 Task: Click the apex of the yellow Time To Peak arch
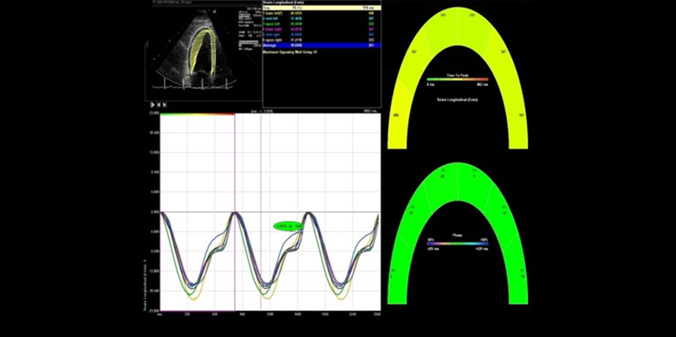458,16
